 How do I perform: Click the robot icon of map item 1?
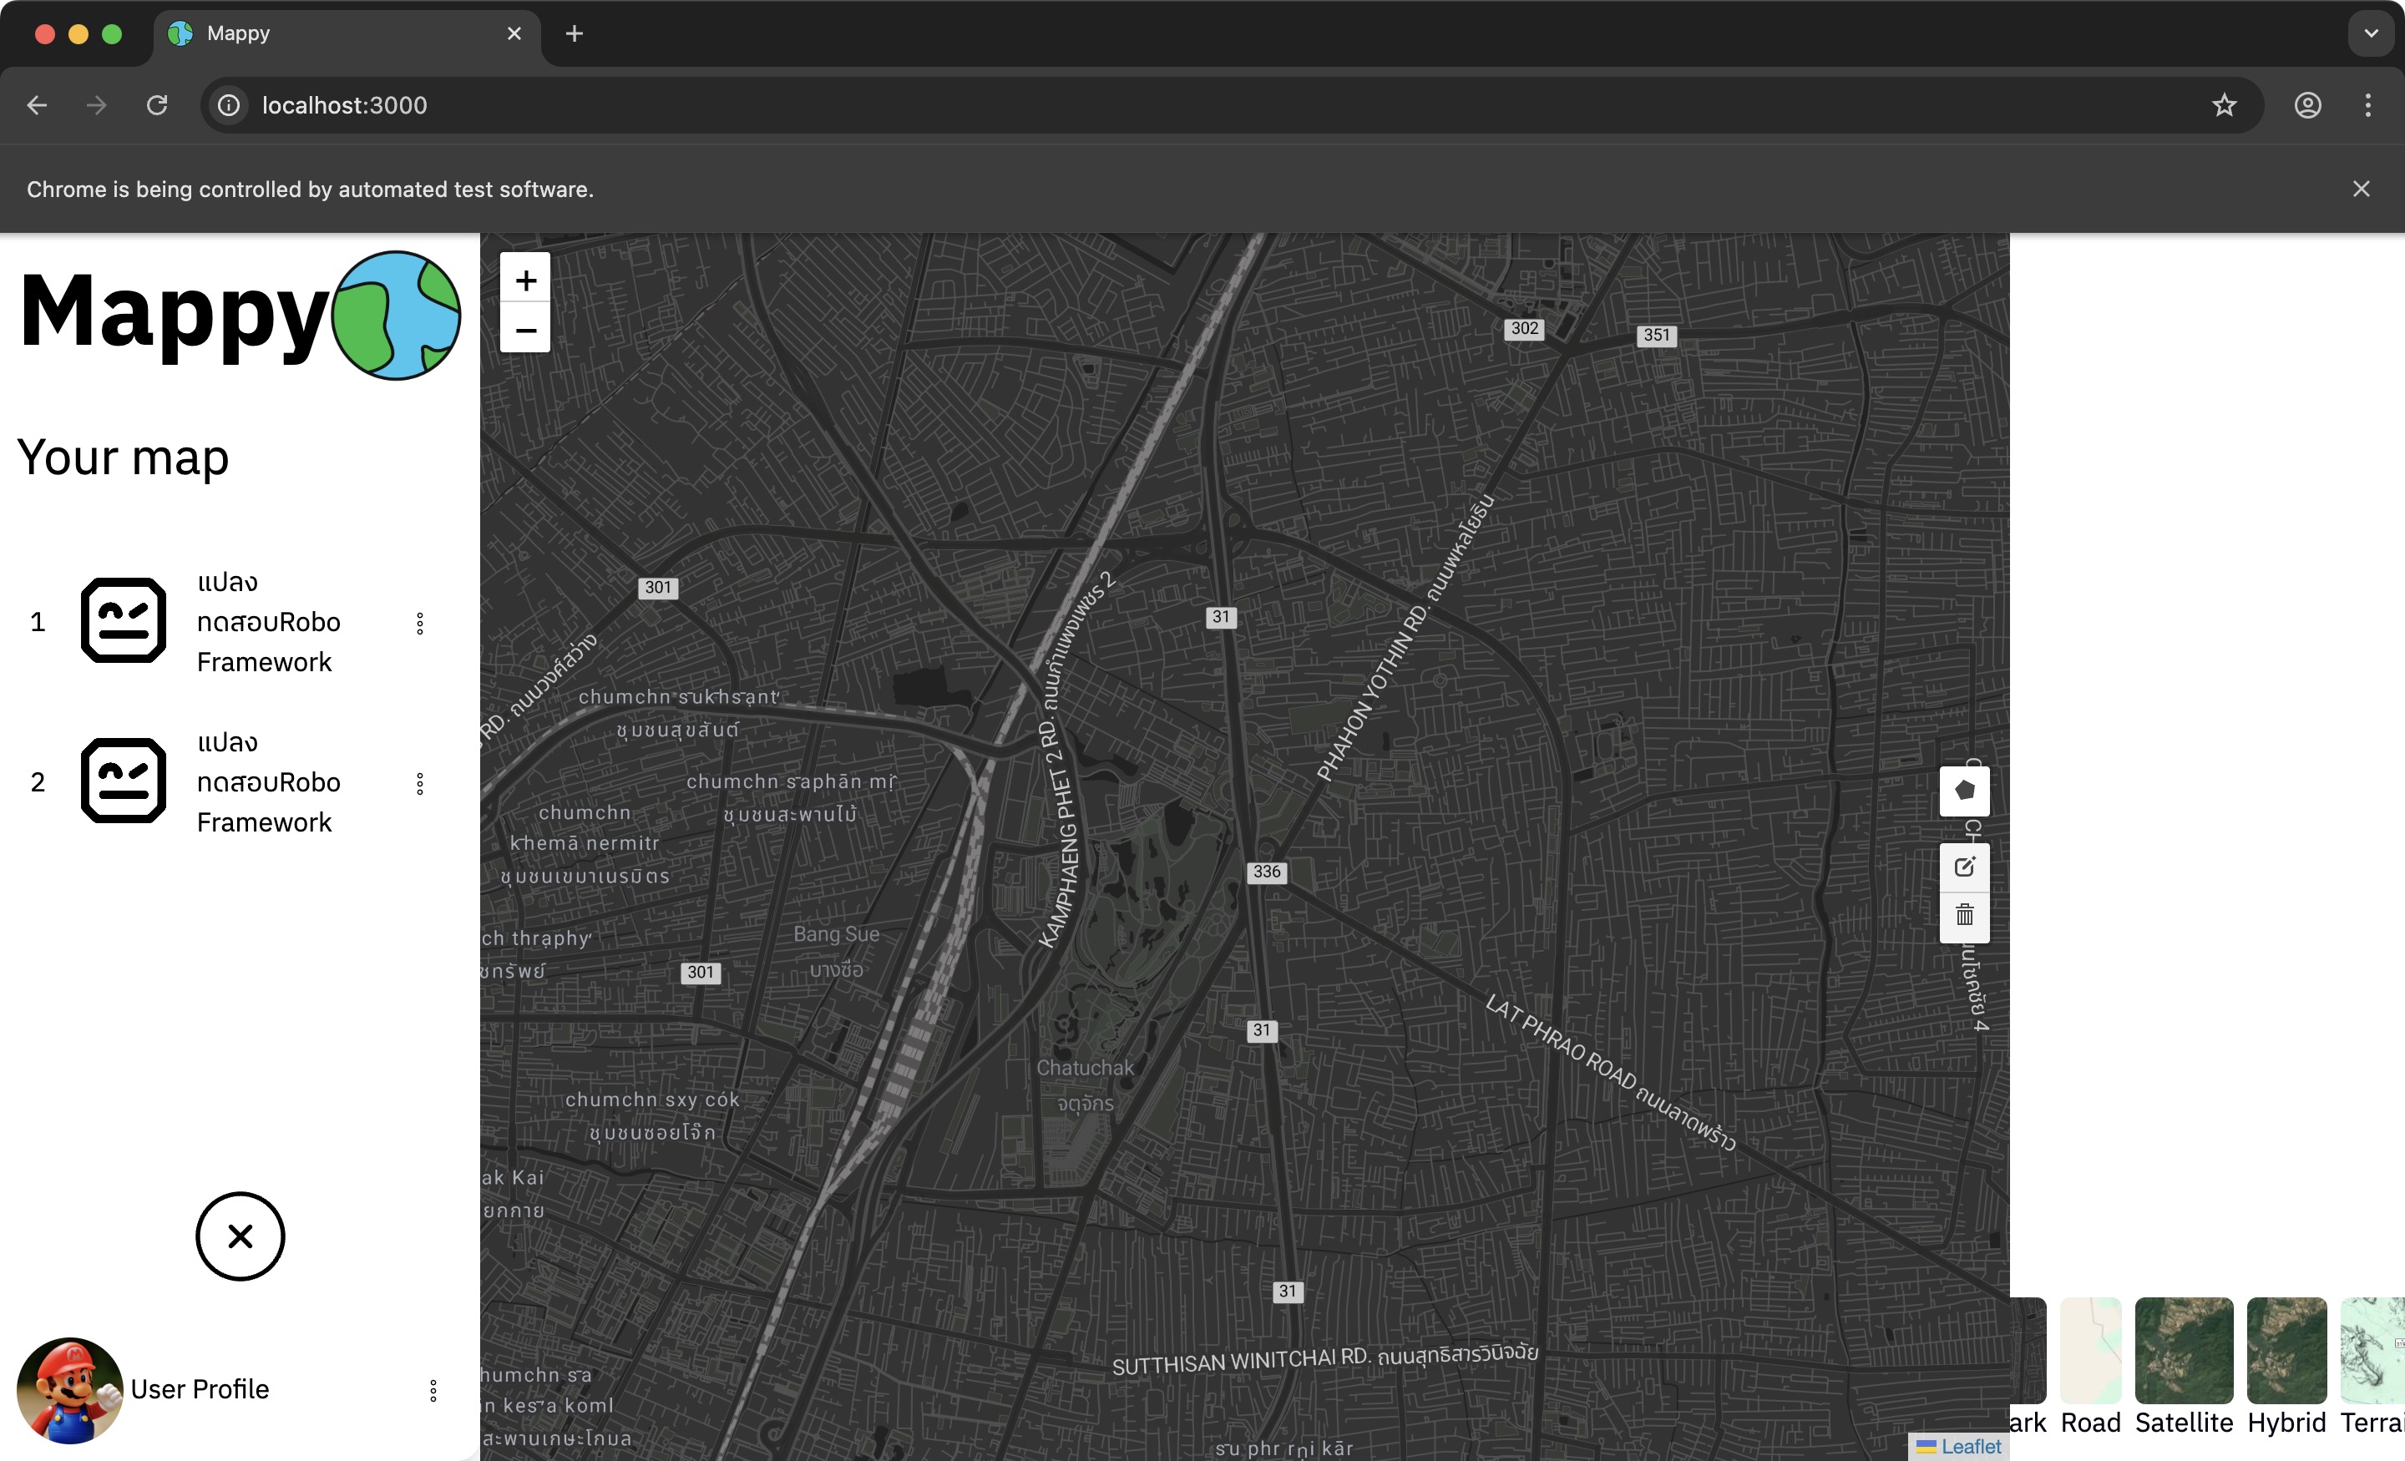pyautogui.click(x=123, y=620)
